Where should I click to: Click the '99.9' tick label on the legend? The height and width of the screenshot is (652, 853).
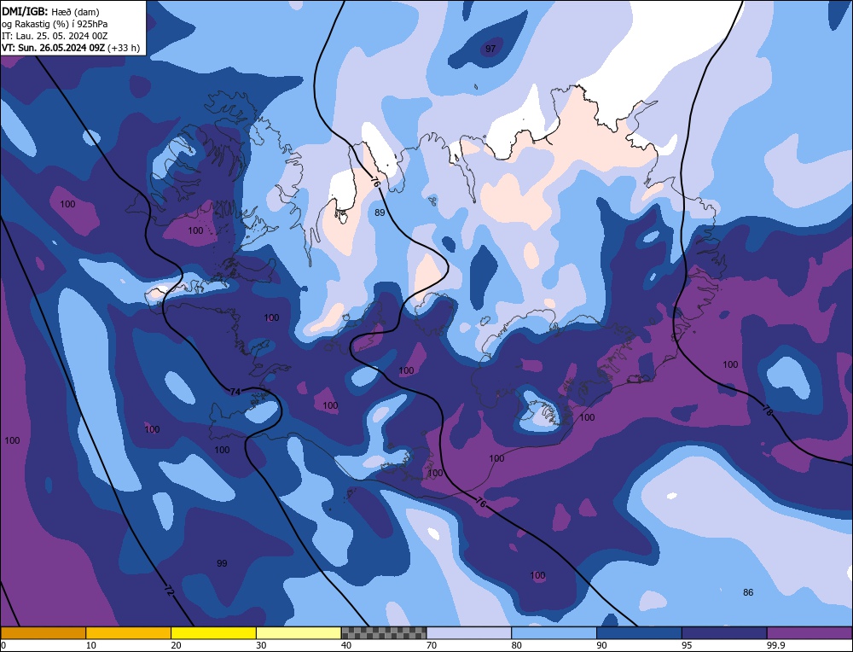click(775, 645)
